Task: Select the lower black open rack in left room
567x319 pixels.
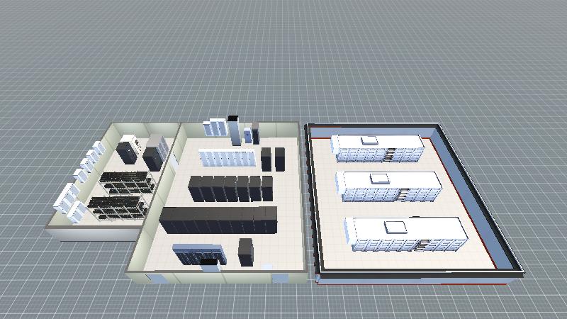Action: (x=117, y=208)
